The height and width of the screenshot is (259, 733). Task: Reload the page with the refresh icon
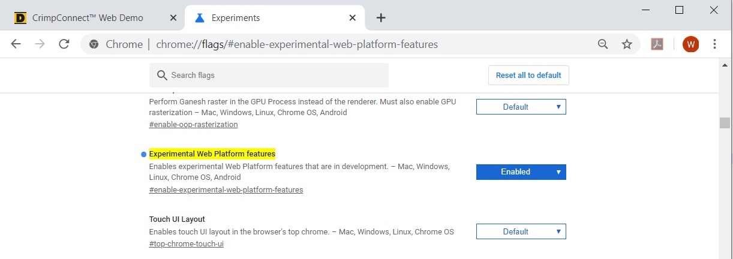(x=64, y=44)
